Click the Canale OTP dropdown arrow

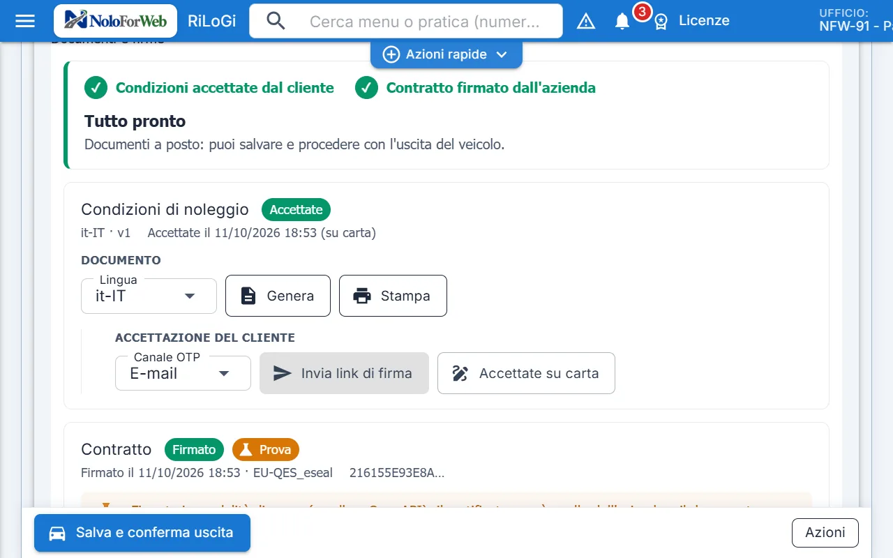224,373
